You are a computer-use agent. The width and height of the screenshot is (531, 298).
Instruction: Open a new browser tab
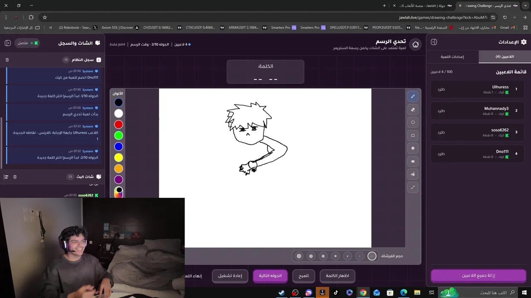(384, 5)
